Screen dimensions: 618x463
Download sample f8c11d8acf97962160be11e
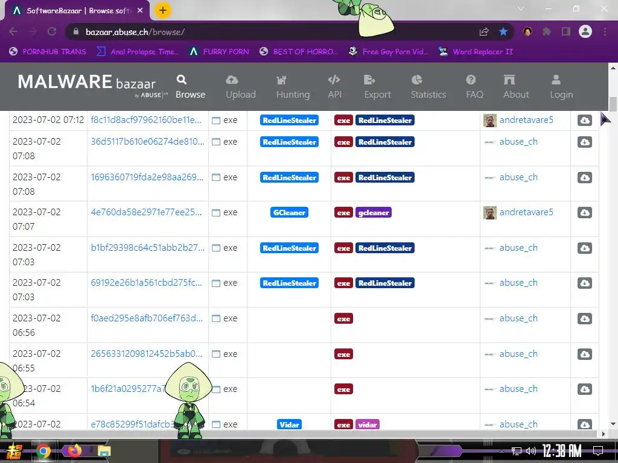[584, 120]
